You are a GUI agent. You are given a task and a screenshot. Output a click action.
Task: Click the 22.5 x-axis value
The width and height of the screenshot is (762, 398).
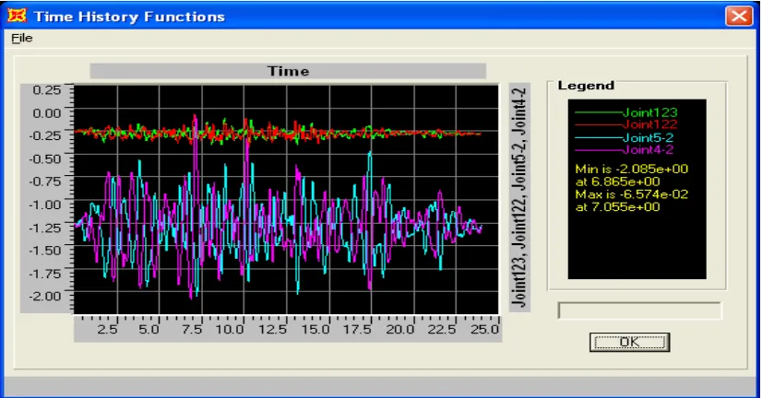(x=442, y=330)
